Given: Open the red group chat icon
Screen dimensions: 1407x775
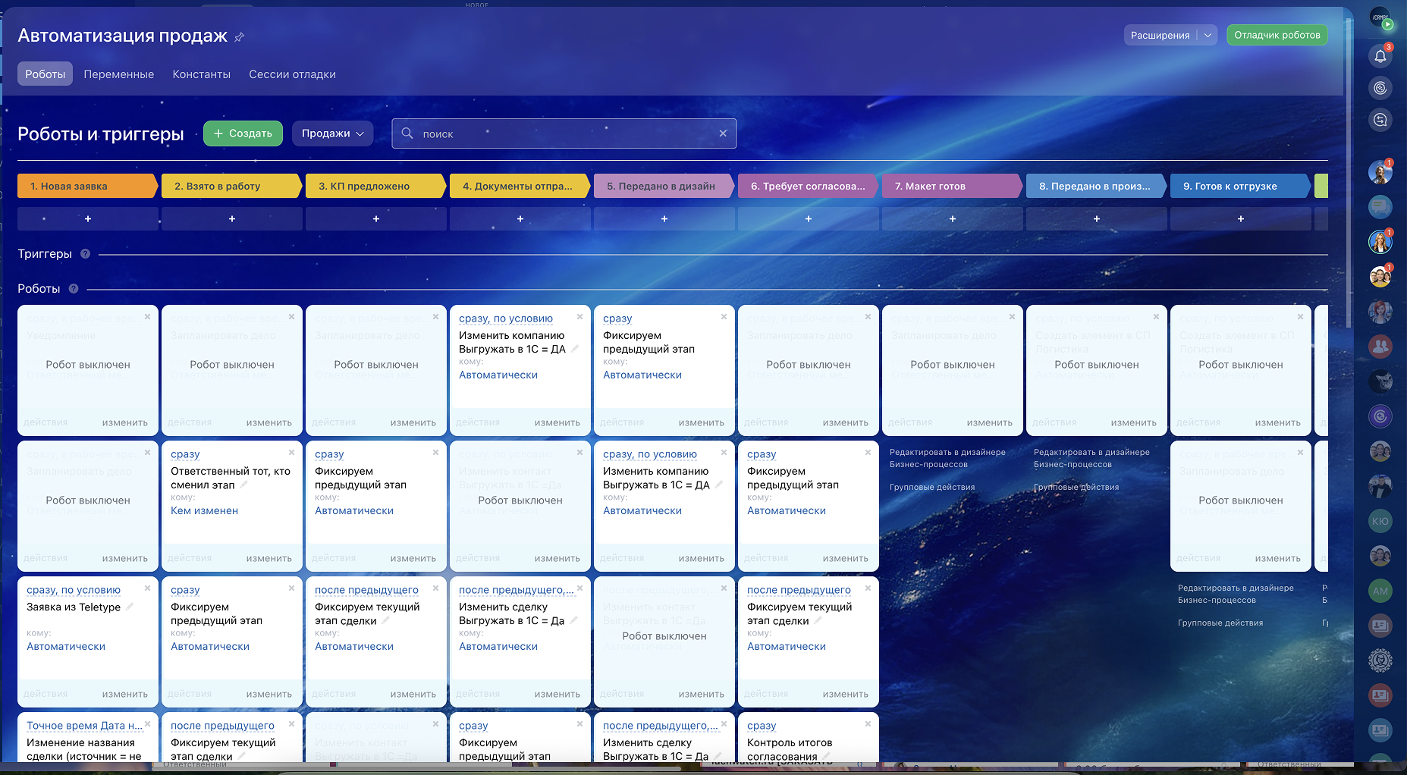Looking at the screenshot, I should (x=1380, y=347).
